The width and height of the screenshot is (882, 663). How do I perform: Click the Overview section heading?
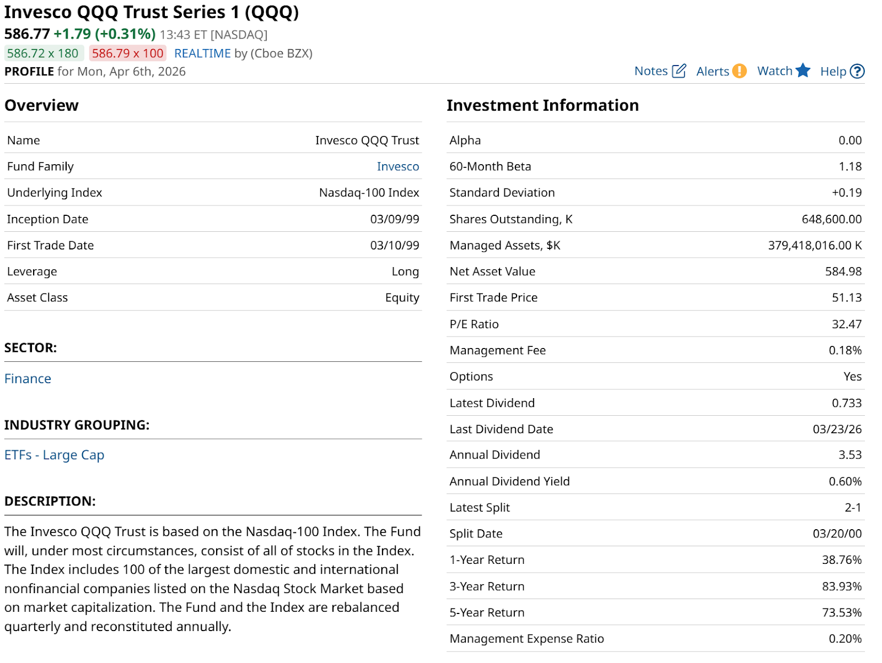click(41, 105)
